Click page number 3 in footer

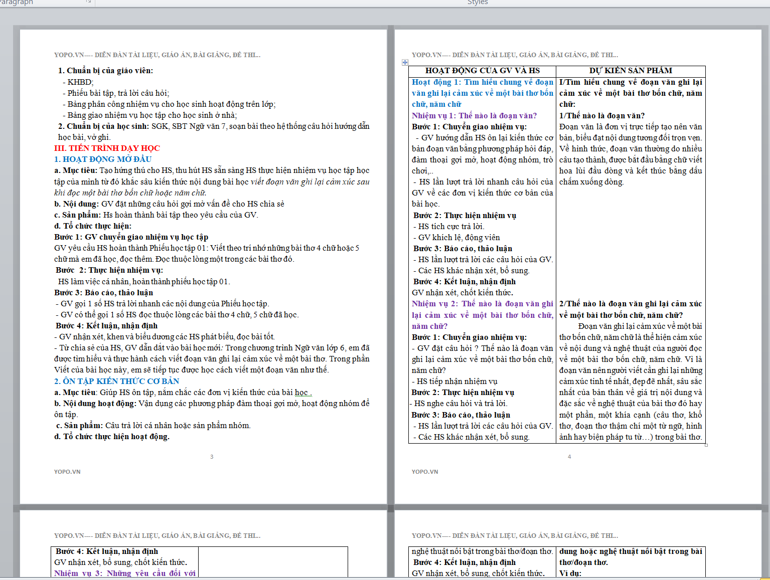point(212,457)
